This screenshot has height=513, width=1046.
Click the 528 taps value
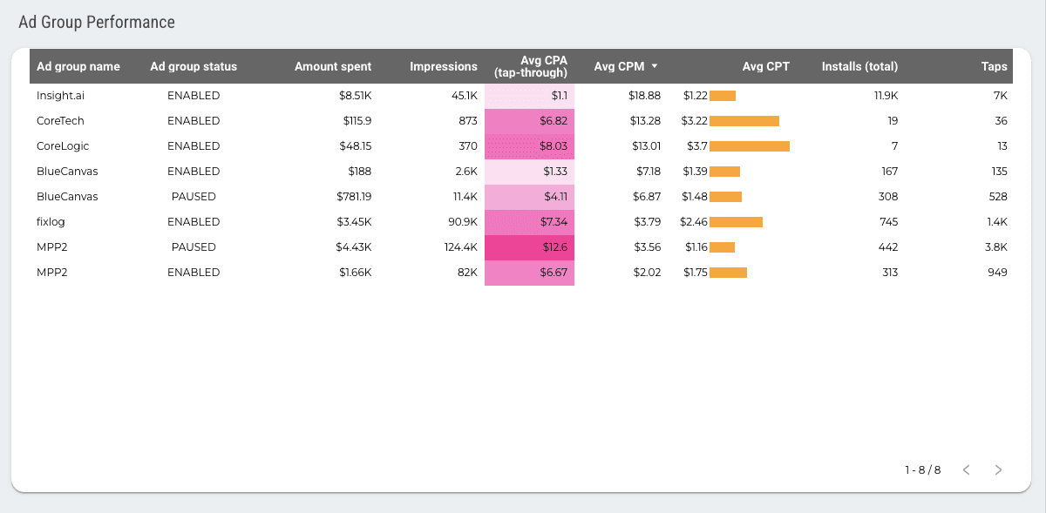pyautogui.click(x=998, y=196)
